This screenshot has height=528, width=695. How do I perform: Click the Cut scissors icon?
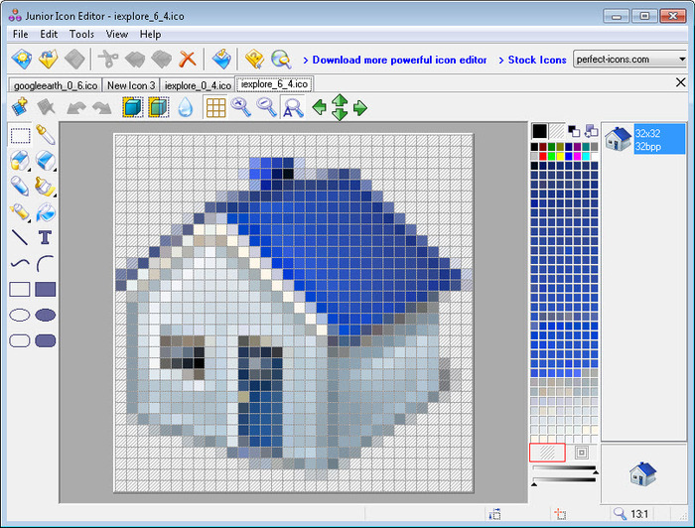pos(107,59)
